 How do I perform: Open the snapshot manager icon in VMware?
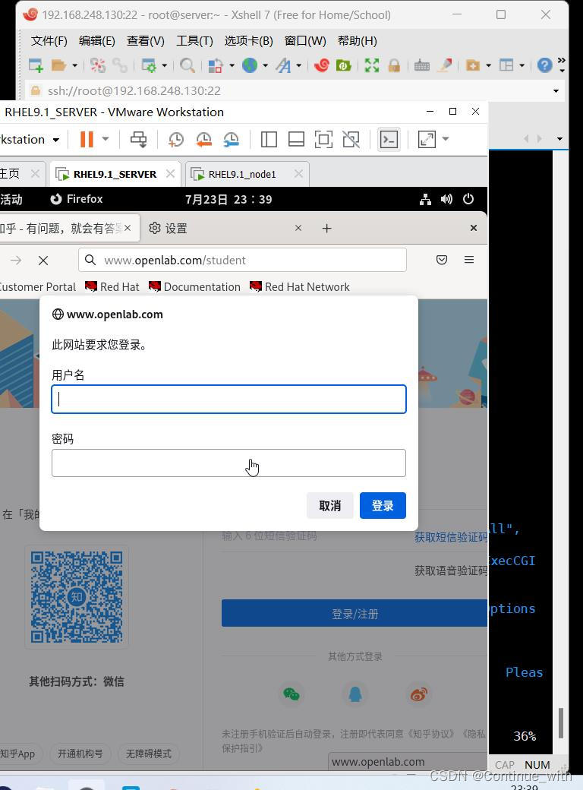(231, 140)
